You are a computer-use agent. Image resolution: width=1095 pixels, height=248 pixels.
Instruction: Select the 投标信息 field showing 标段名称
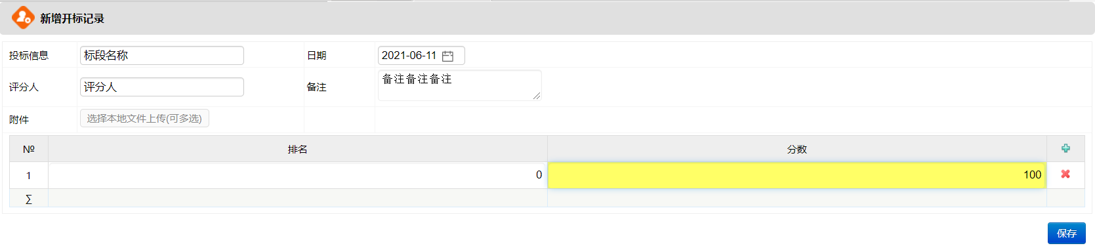pos(162,56)
